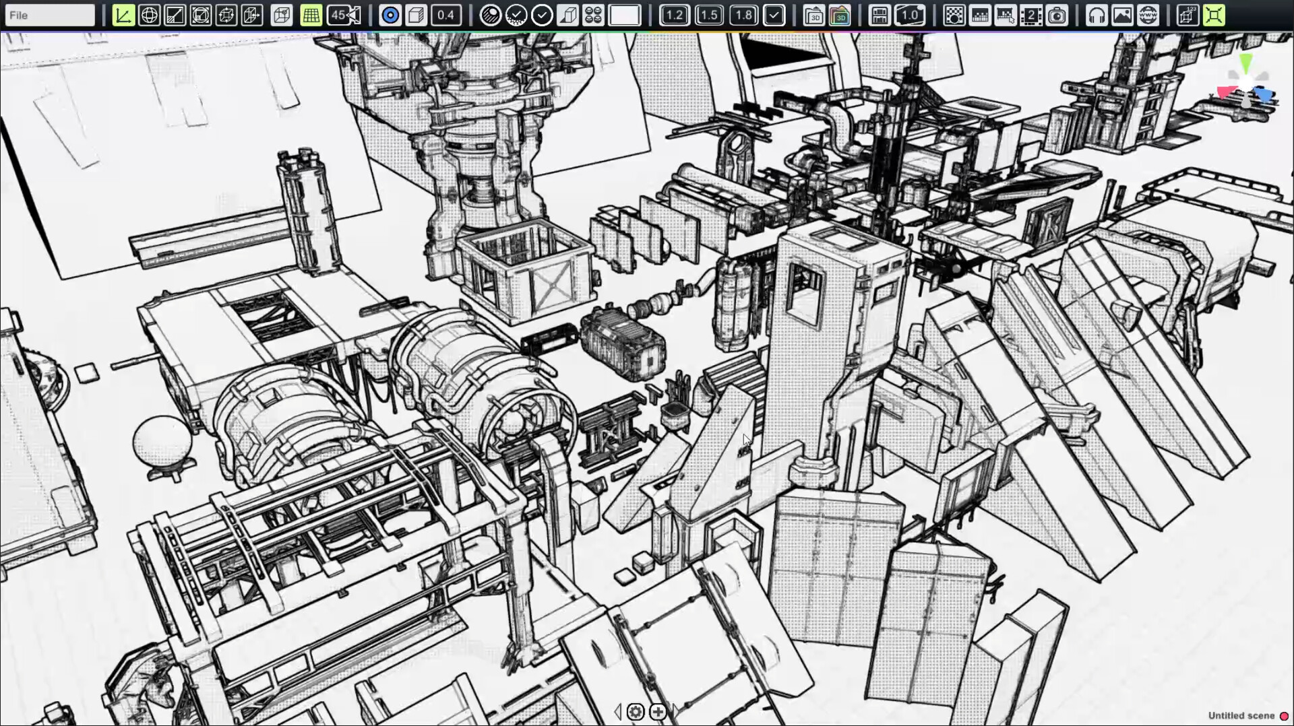Click the blue circle target icon
Screen dimensions: 1294x726
[x=390, y=15]
